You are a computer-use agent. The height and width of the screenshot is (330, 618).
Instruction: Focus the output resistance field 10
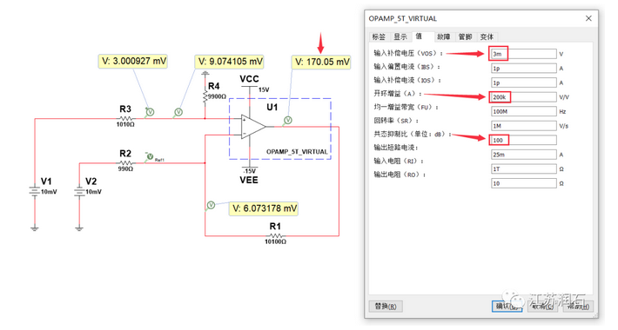point(523,183)
